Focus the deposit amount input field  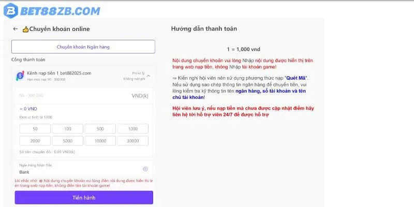click(84, 96)
